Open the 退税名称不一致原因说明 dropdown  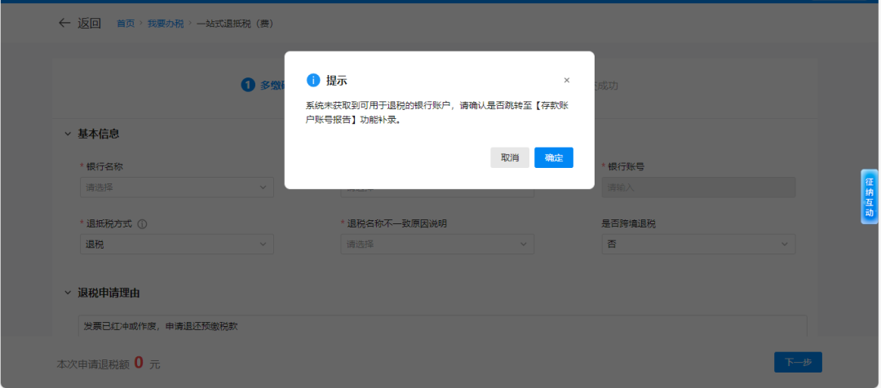pos(437,245)
